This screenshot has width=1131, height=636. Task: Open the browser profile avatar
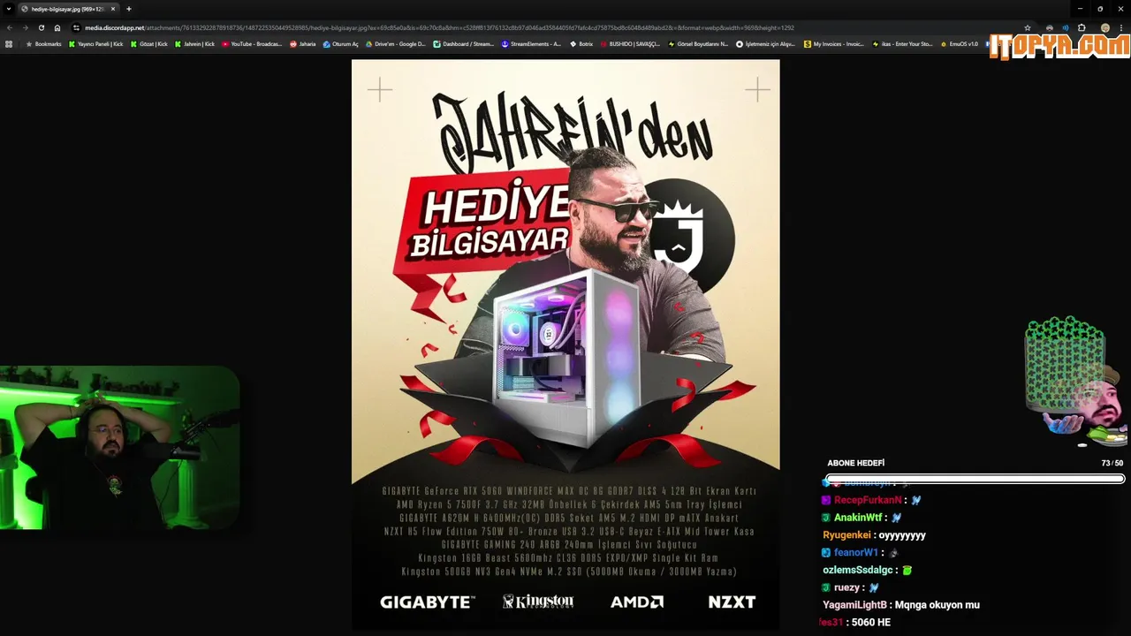[1104, 27]
